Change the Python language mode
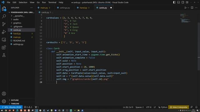Viewport: 200px width, 112px height. 163,107
